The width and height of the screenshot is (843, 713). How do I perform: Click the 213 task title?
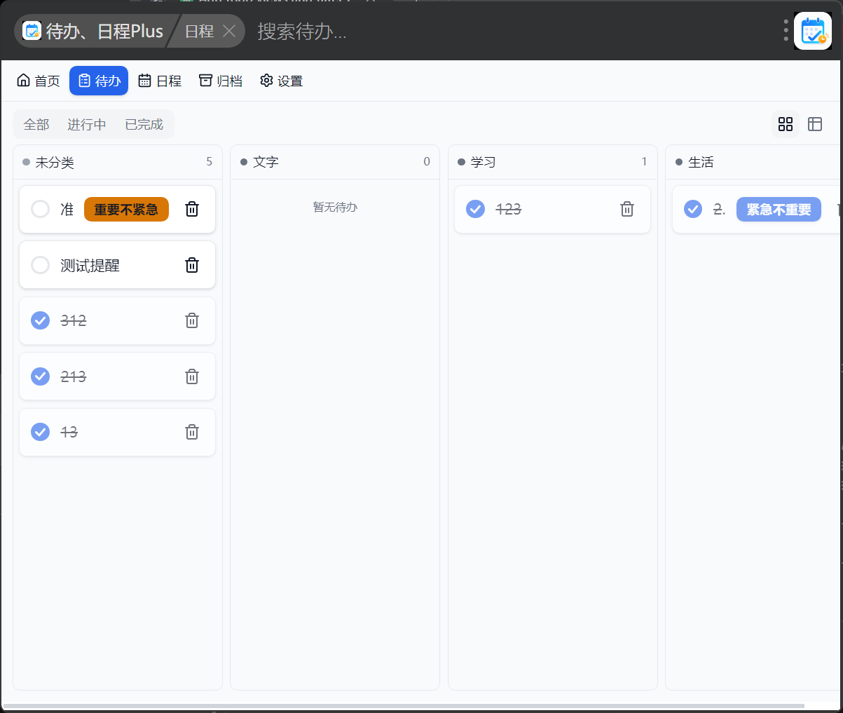tap(74, 376)
